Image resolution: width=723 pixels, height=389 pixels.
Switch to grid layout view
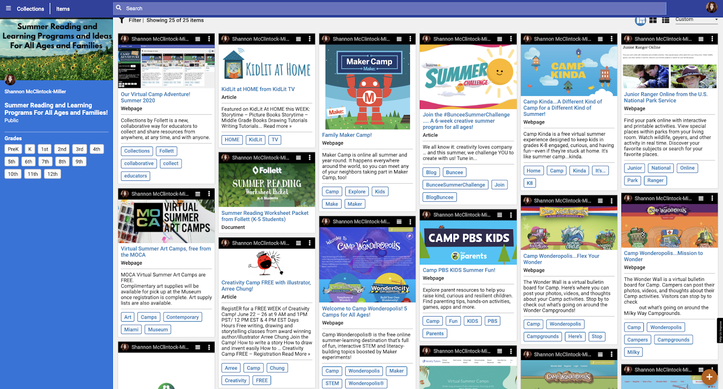pyautogui.click(x=653, y=20)
